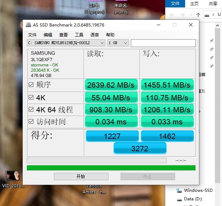Minimize the AS SSD Benchmark window
222x206 pixels.
pos(159,25)
